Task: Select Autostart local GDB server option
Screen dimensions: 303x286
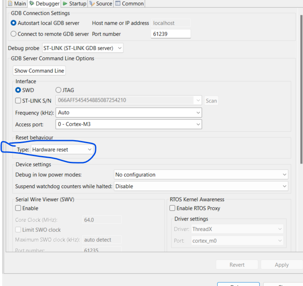Action: (x=14, y=23)
